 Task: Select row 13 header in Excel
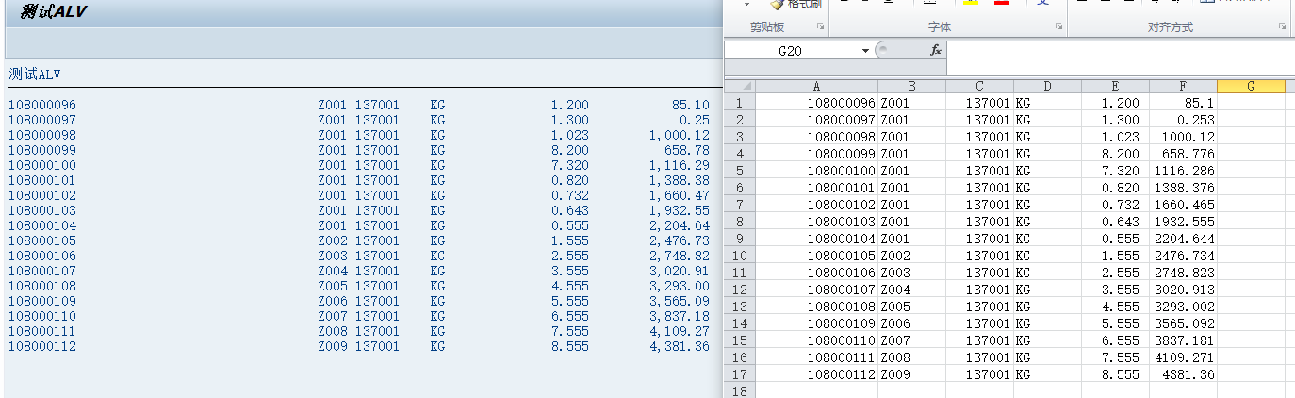click(x=740, y=307)
